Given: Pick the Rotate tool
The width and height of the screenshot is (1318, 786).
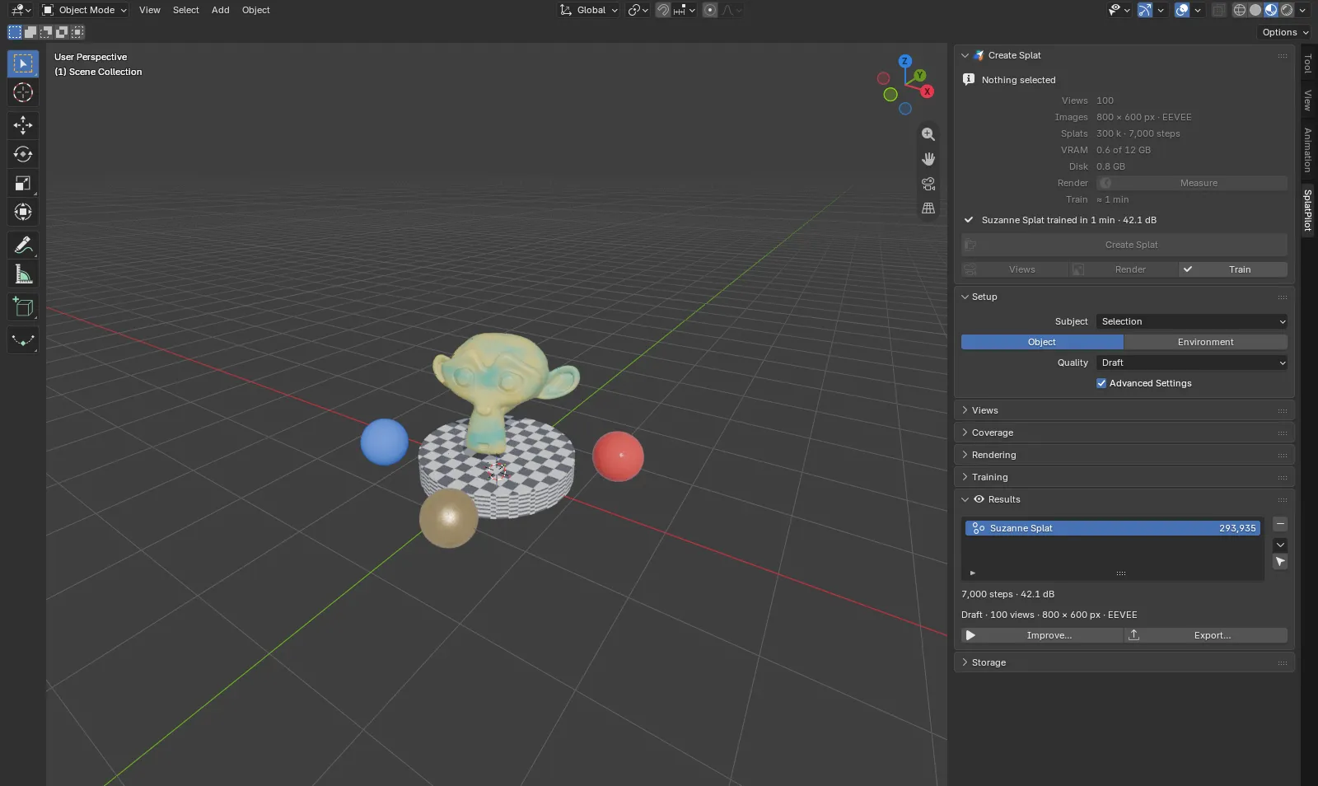Looking at the screenshot, I should pyautogui.click(x=23, y=154).
